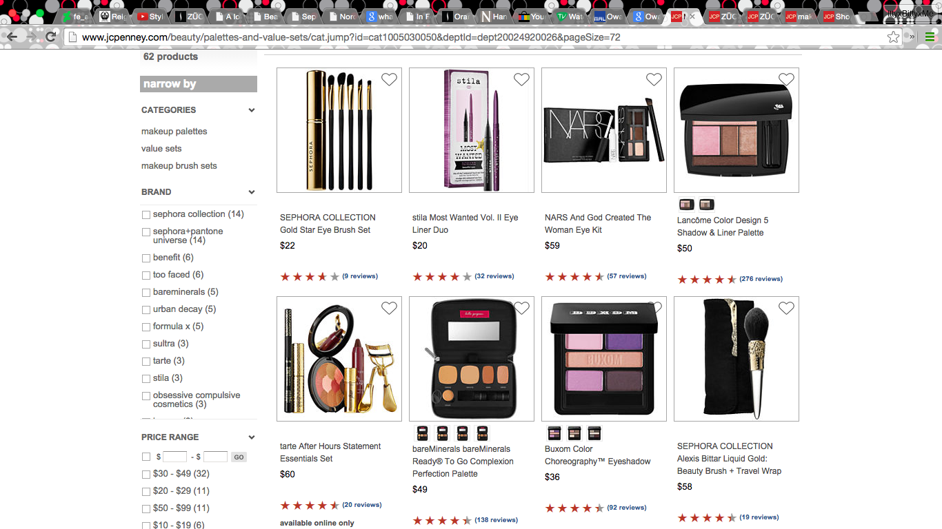942x529 pixels.
Task: Check the benefit brand filter
Action: pos(146,257)
